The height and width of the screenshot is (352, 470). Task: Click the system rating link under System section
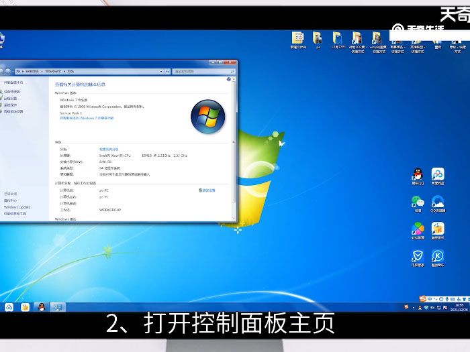click(109, 149)
